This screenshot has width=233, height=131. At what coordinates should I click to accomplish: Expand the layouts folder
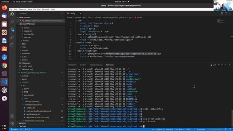click(x=25, y=50)
